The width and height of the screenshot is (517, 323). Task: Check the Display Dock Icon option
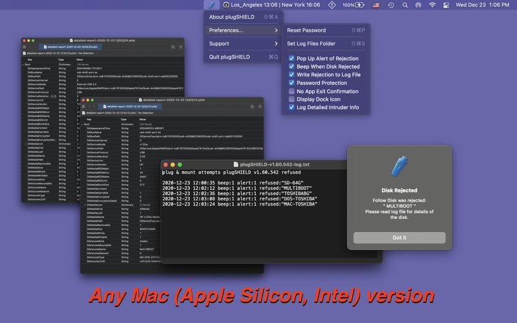(x=291, y=99)
